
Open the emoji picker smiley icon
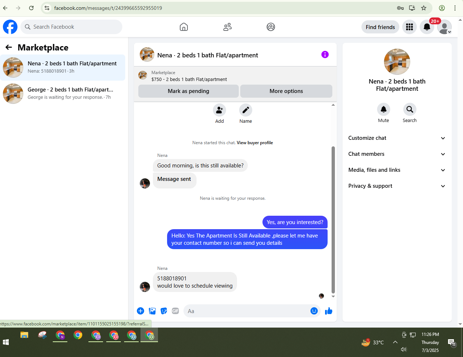coord(314,311)
